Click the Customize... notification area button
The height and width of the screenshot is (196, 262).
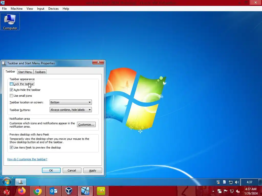[x=86, y=125]
